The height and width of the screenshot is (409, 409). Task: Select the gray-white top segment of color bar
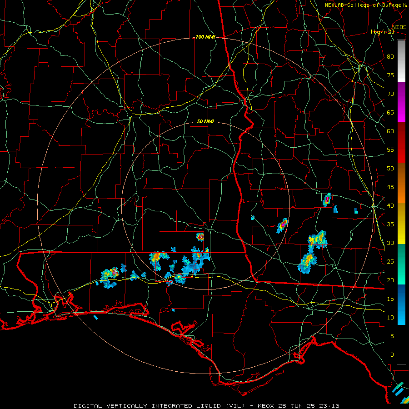(x=401, y=61)
